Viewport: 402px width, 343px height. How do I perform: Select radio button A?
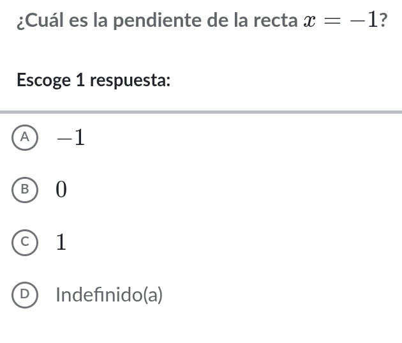25,137
